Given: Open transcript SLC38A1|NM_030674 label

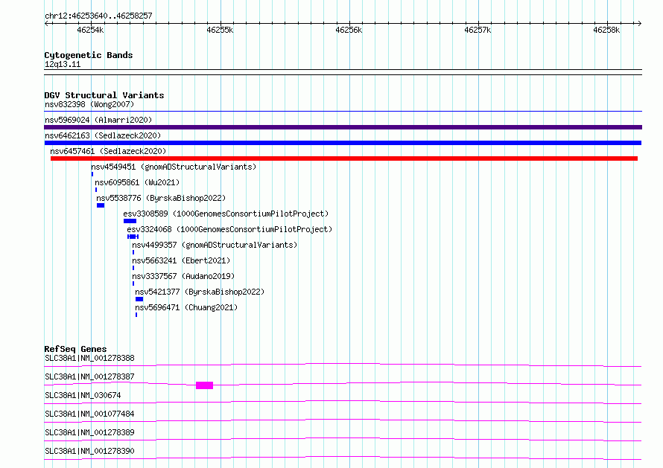Looking at the screenshot, I should [83, 395].
